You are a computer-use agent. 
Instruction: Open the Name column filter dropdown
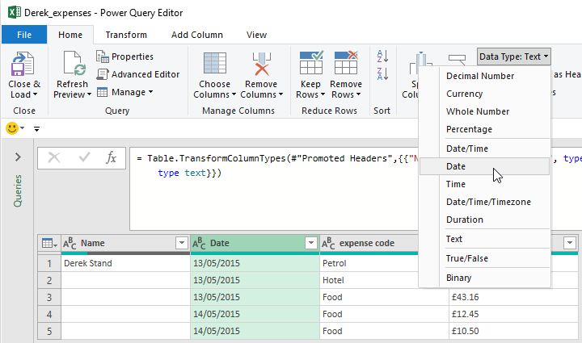coord(182,243)
